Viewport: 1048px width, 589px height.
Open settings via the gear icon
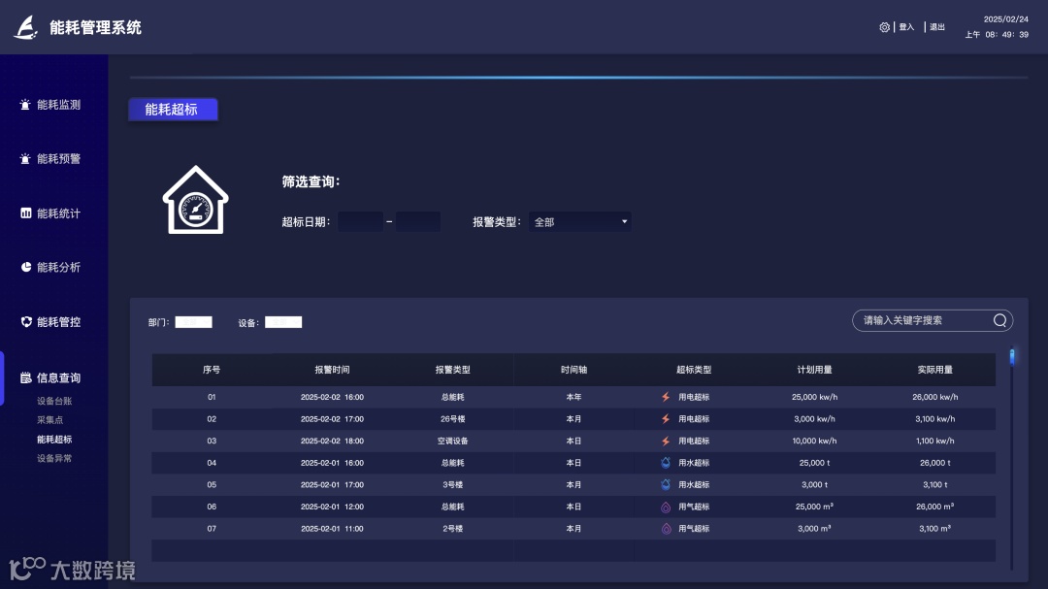(x=884, y=27)
